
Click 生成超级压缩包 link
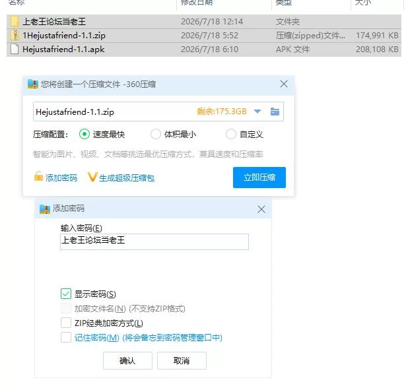[127, 178]
